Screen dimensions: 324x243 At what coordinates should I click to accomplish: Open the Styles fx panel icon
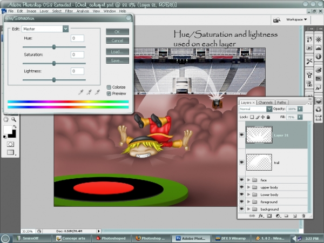319,87
